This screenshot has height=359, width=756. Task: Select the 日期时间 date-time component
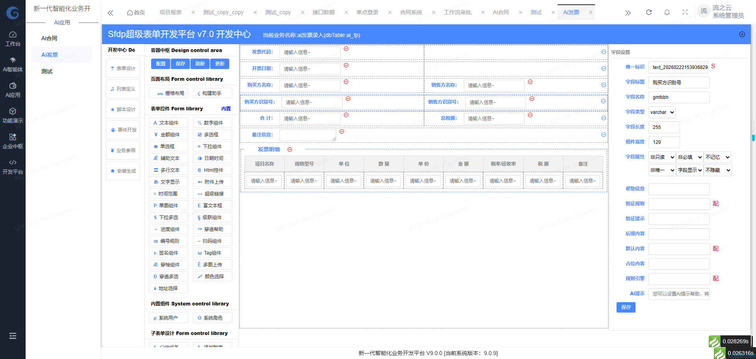click(x=212, y=158)
